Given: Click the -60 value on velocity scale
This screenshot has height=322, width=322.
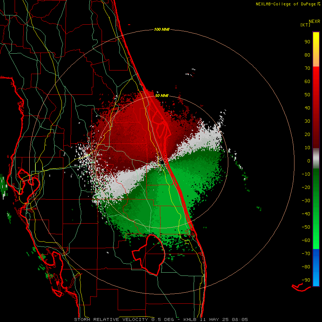Looking at the screenshot, I should coord(306,240).
